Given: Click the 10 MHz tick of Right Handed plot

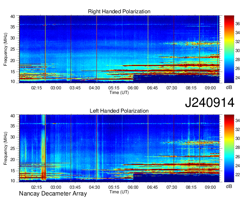Looking at the screenshot, I should pos(13,81).
